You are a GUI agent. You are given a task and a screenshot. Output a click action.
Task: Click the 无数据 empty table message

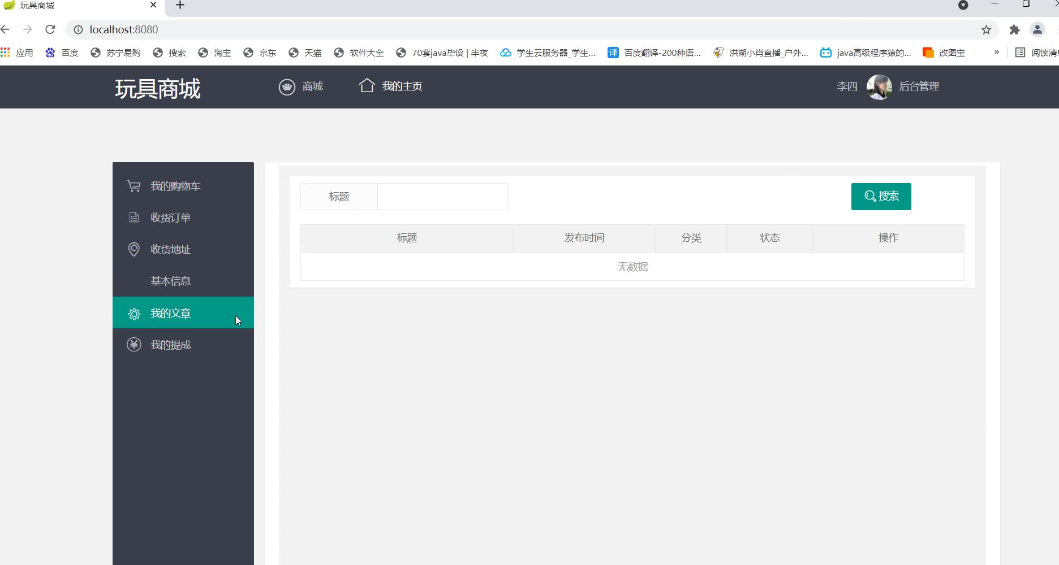(x=632, y=267)
